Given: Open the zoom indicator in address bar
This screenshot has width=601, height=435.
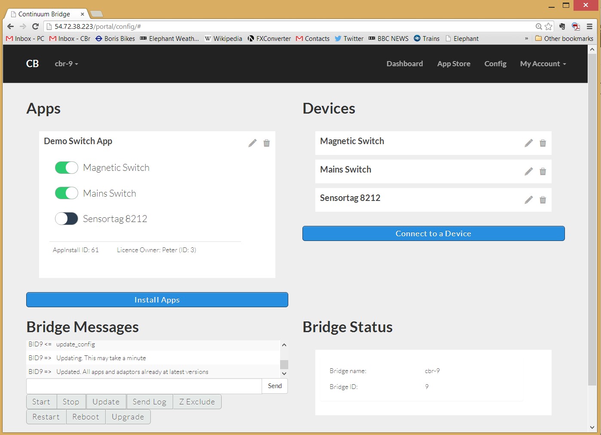Looking at the screenshot, I should tap(539, 26).
